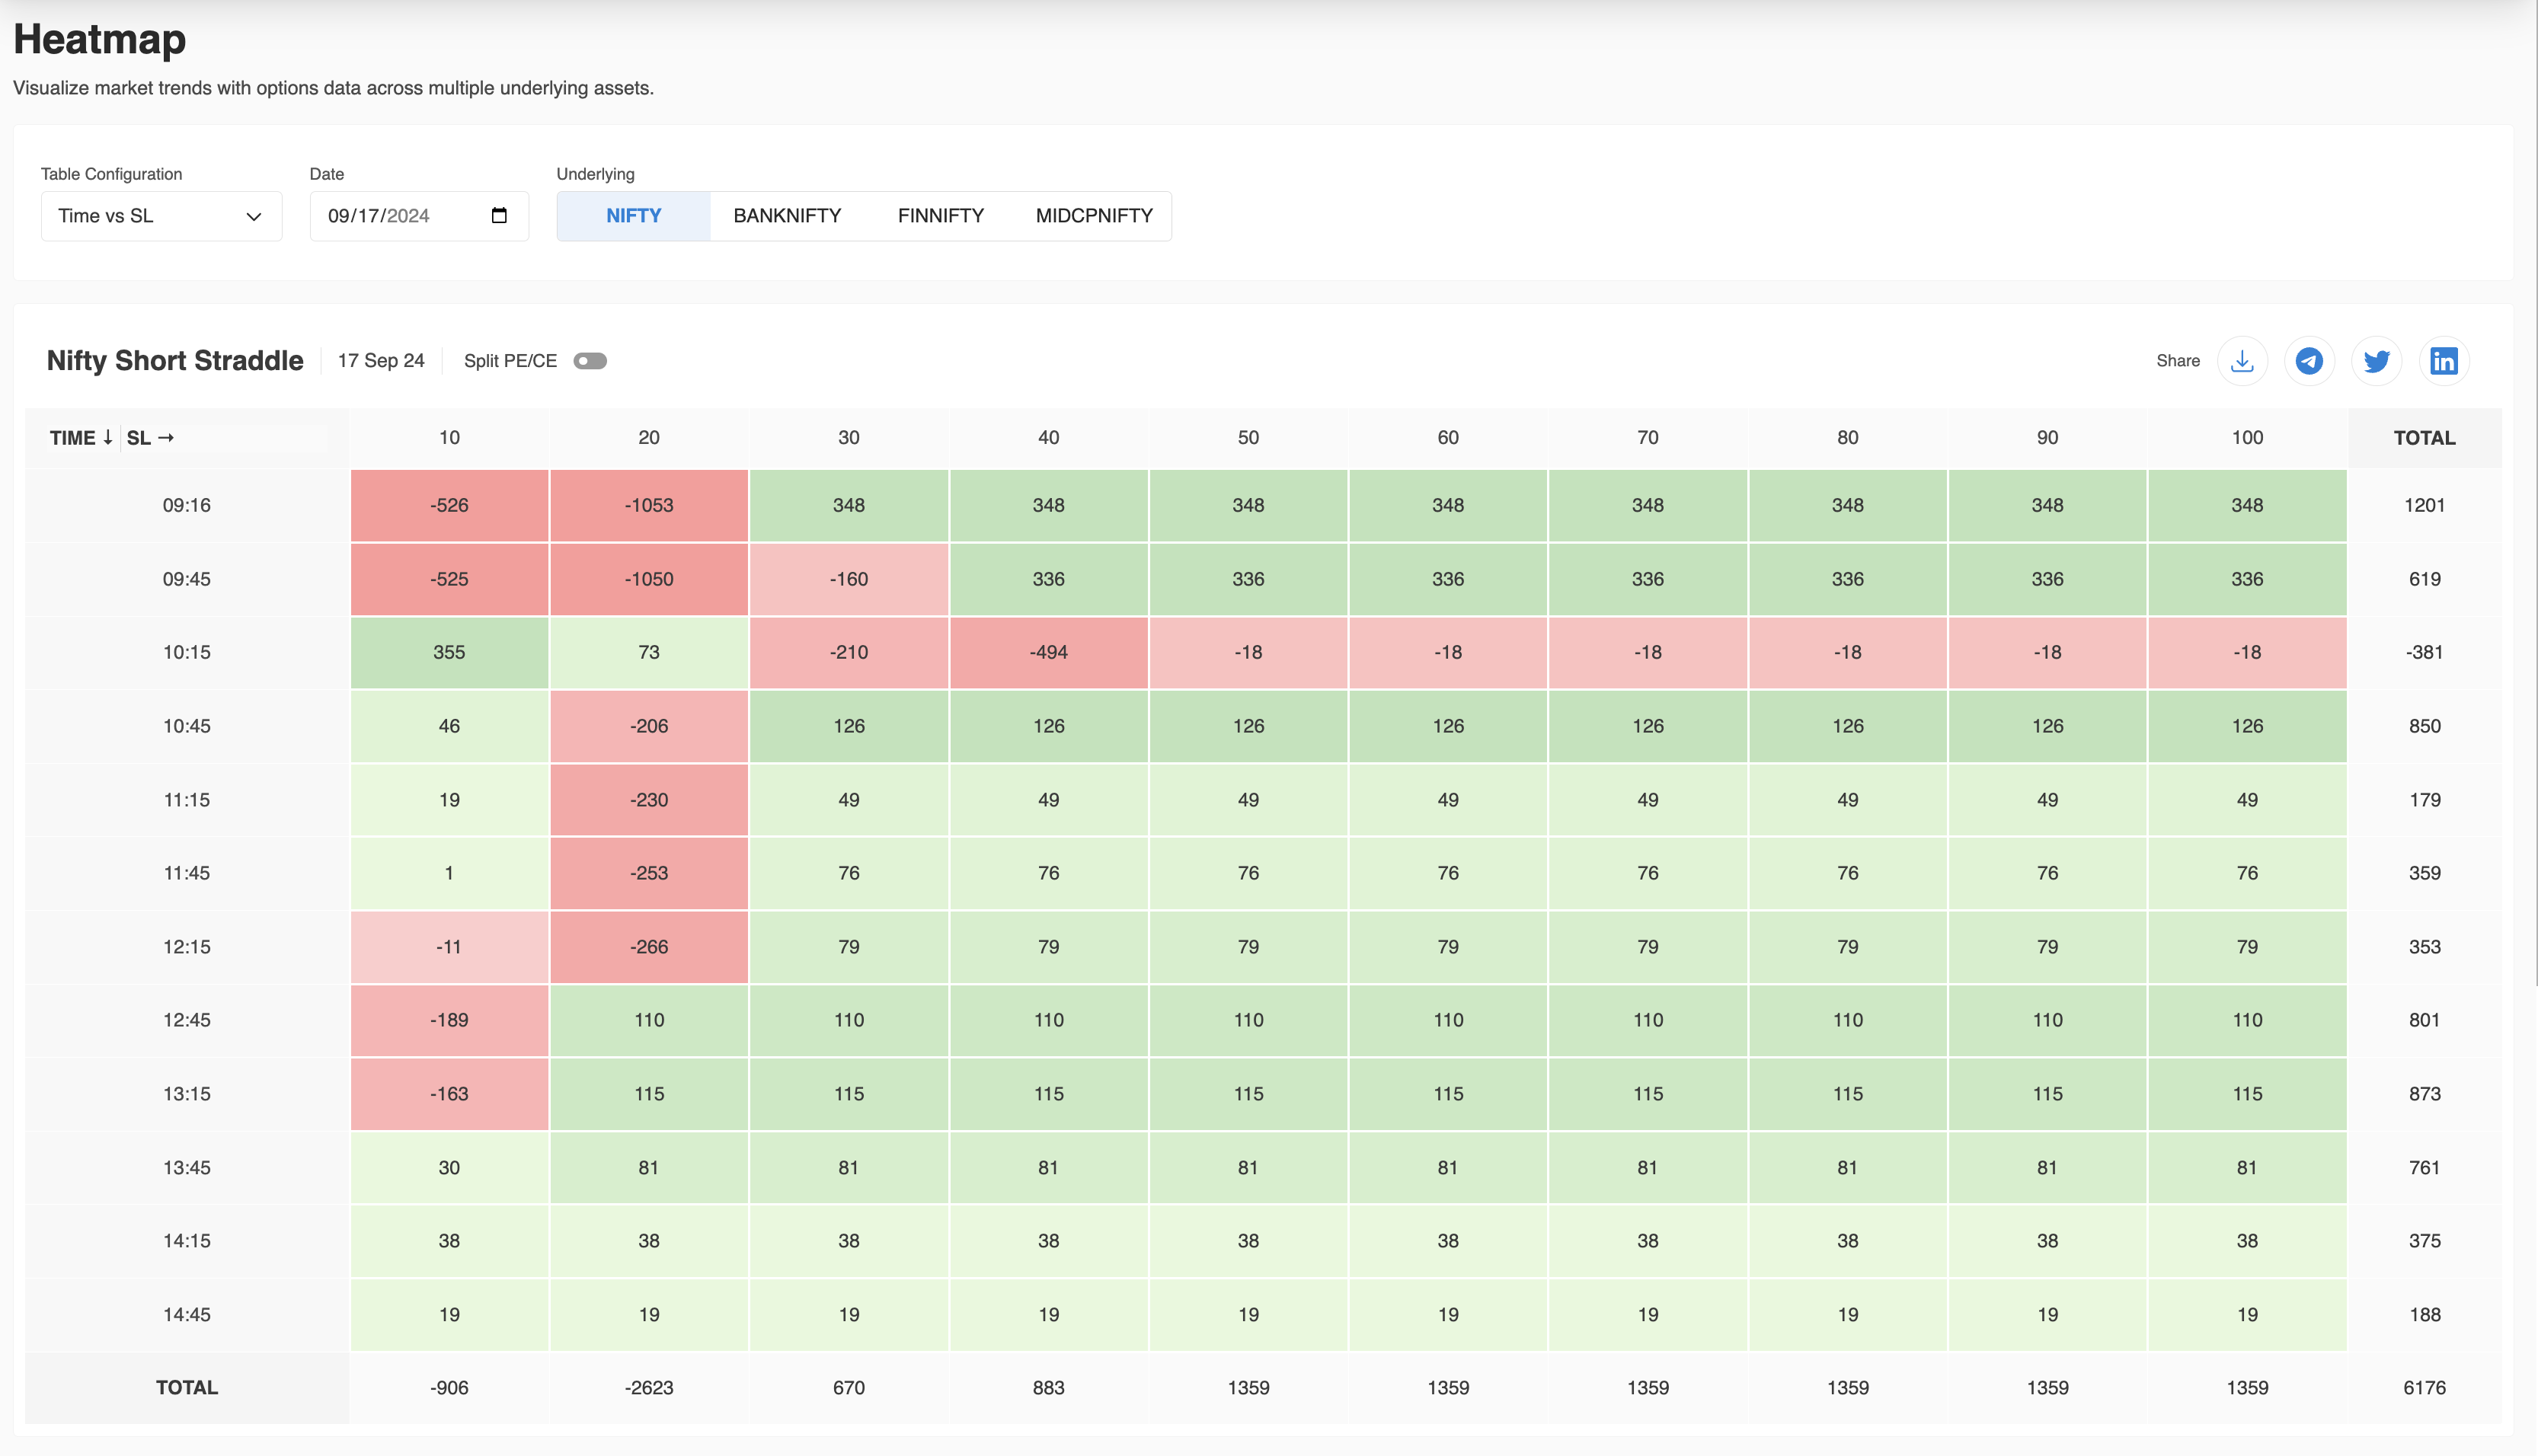
Task: Toggle the Split PE/CE switch
Action: pyautogui.click(x=590, y=361)
